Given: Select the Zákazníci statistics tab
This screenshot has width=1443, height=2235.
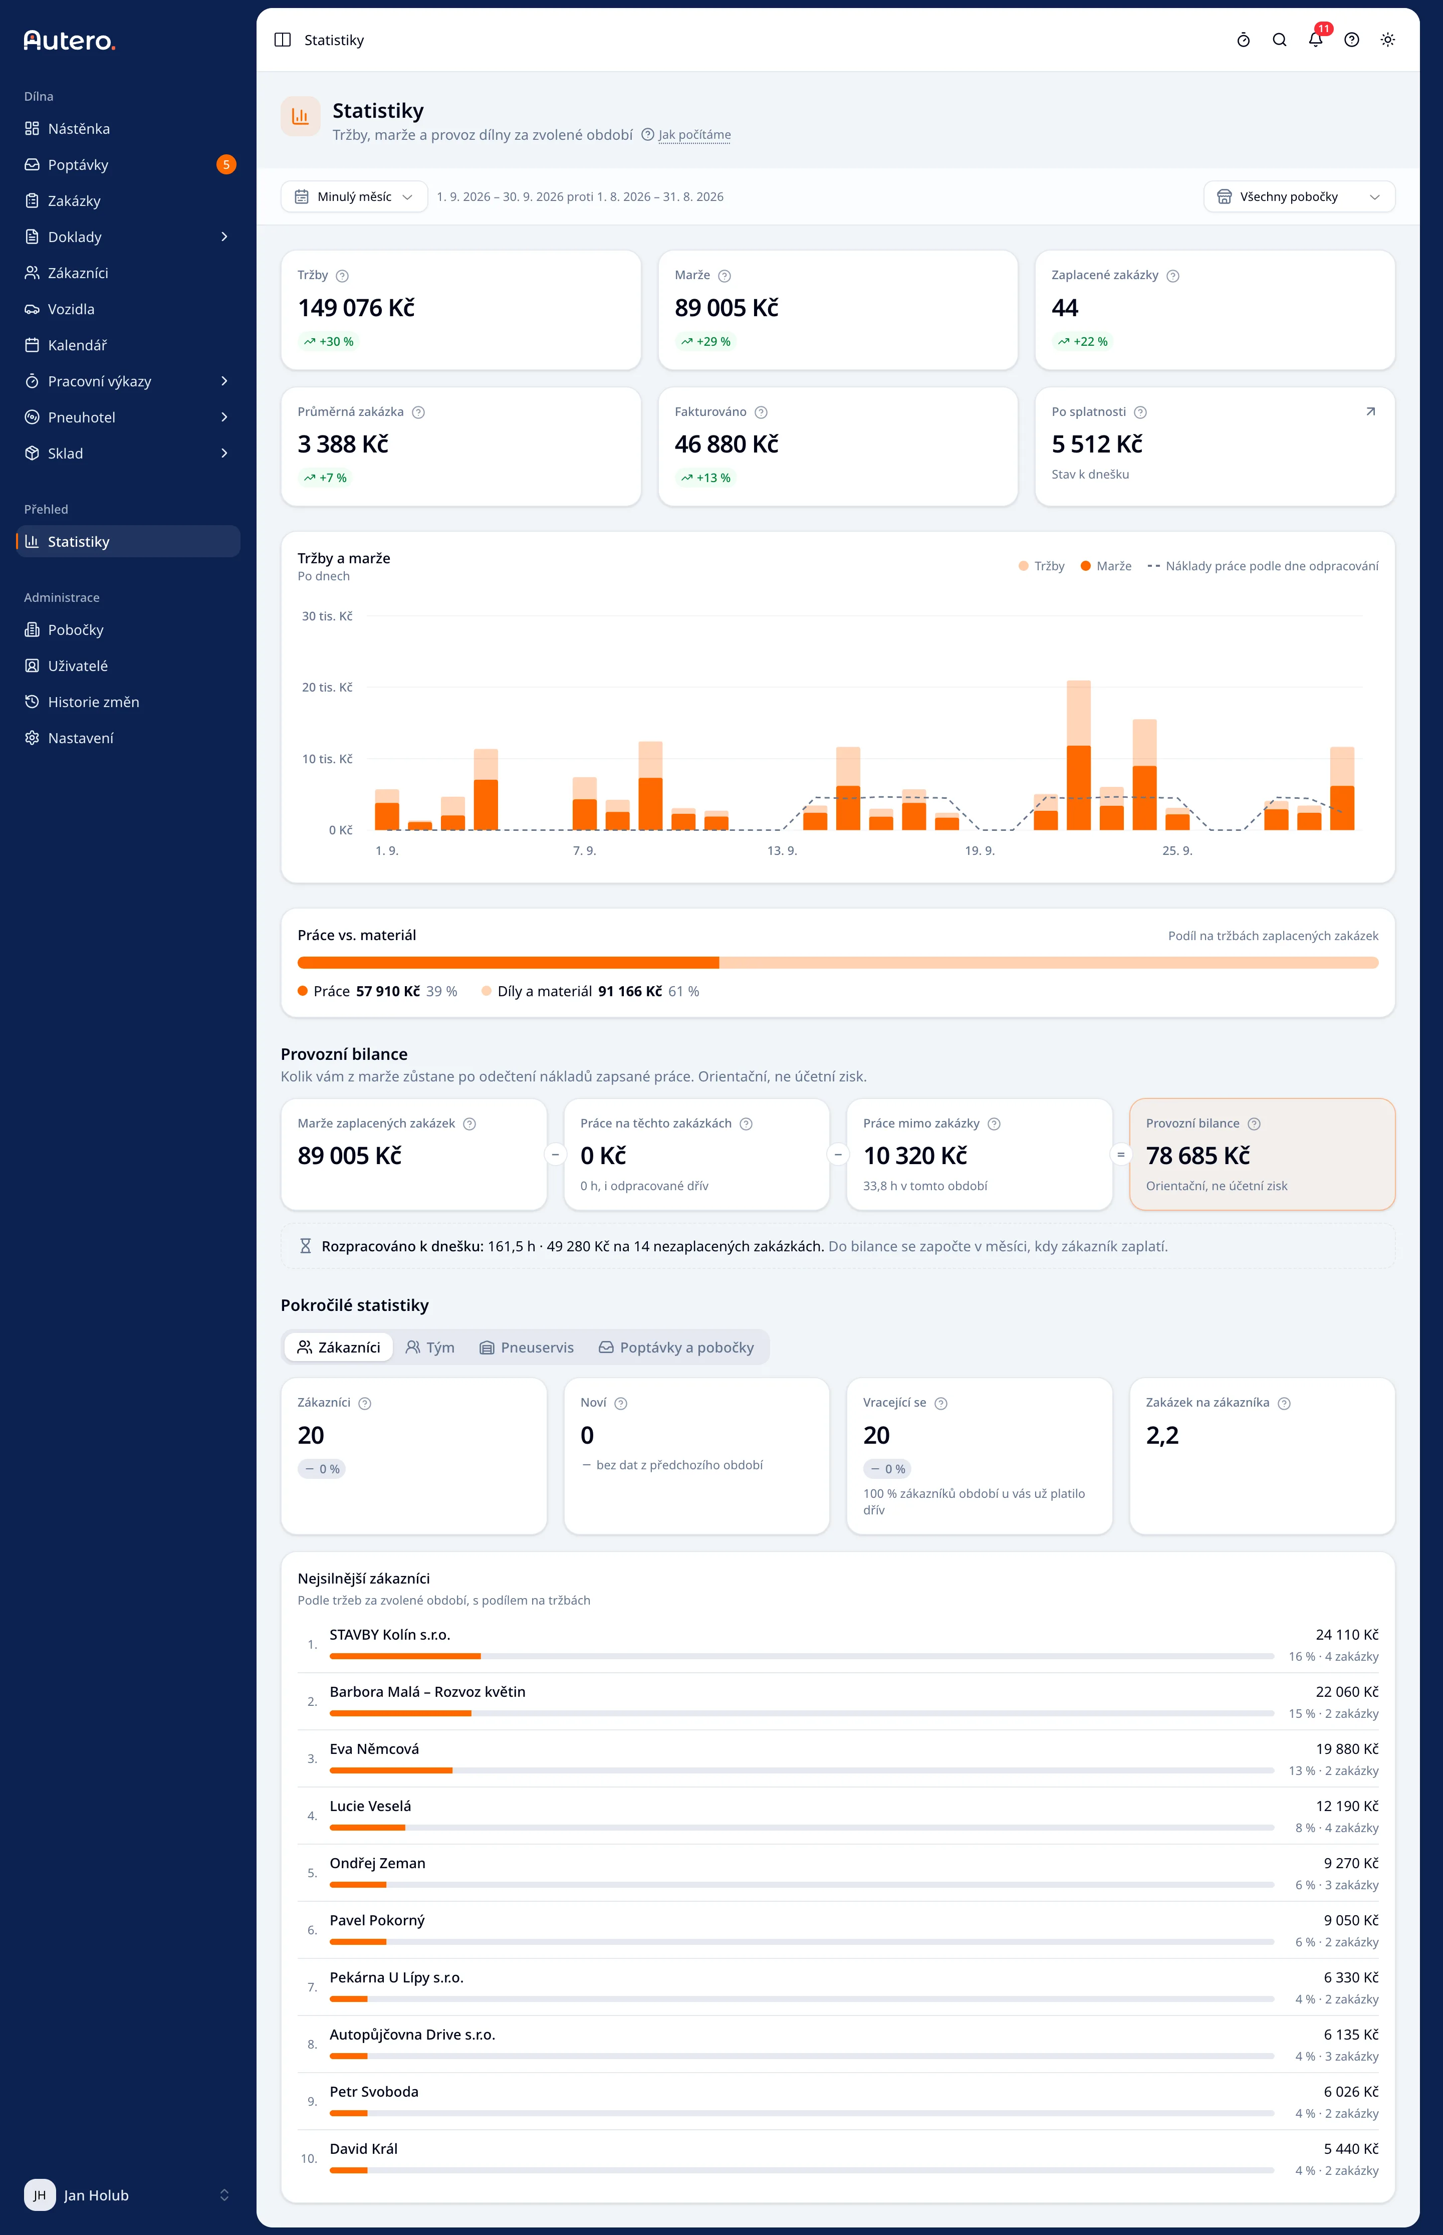Looking at the screenshot, I should (338, 1348).
